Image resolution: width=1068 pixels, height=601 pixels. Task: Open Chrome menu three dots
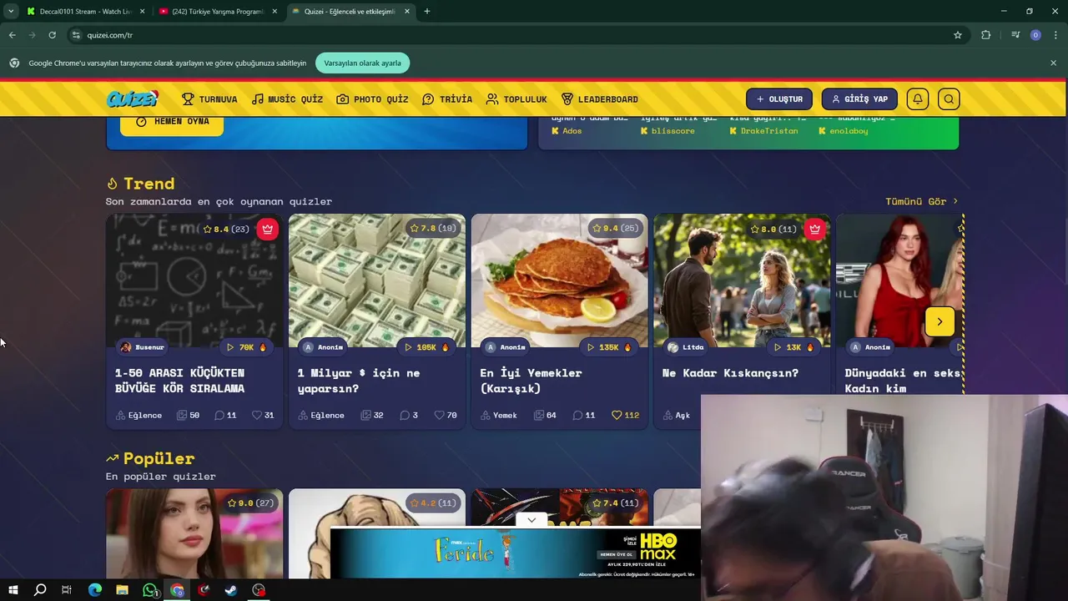pos(1055,35)
